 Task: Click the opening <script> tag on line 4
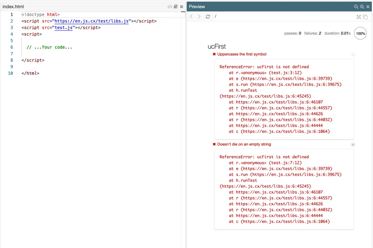click(32, 34)
